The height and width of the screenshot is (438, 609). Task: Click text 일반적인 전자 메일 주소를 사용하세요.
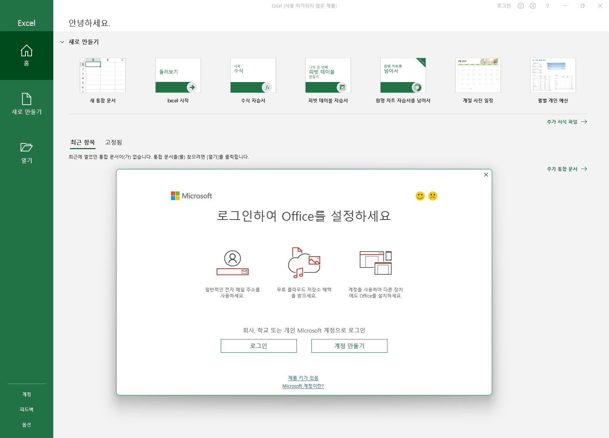[x=233, y=293]
